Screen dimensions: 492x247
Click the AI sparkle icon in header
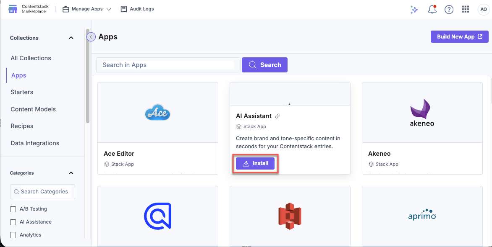pos(414,10)
